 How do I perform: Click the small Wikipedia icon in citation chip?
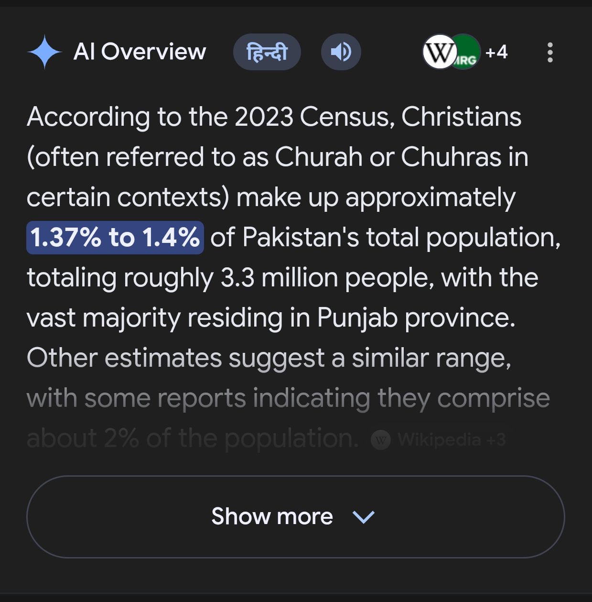(381, 439)
